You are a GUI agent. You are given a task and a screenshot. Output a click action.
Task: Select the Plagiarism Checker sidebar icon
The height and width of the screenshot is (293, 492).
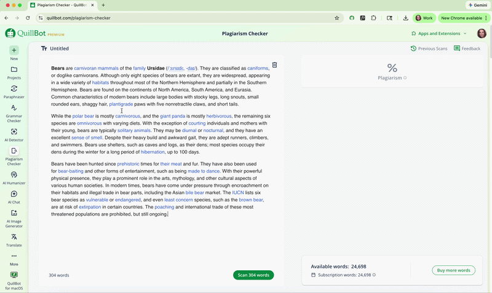(14, 151)
